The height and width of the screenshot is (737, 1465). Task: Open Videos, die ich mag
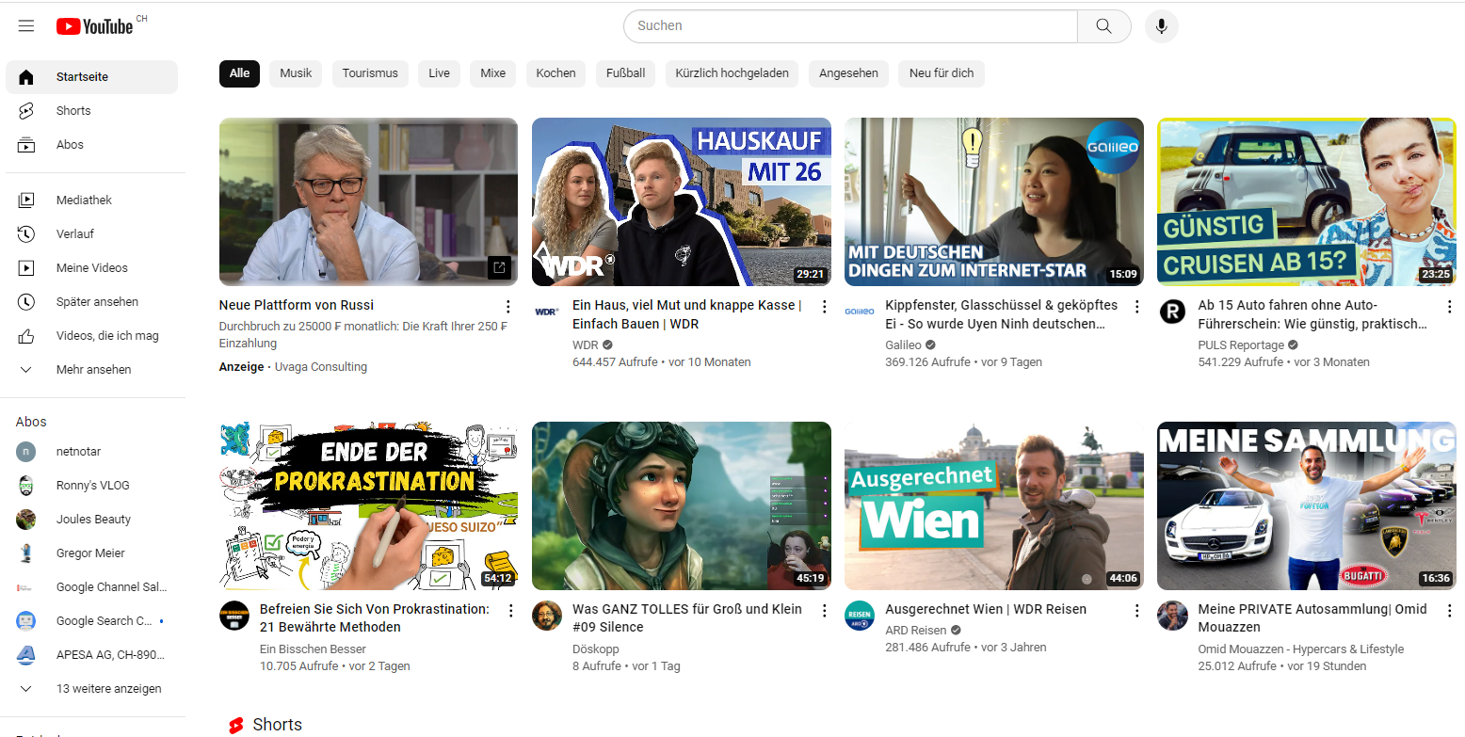pyautogui.click(x=91, y=336)
